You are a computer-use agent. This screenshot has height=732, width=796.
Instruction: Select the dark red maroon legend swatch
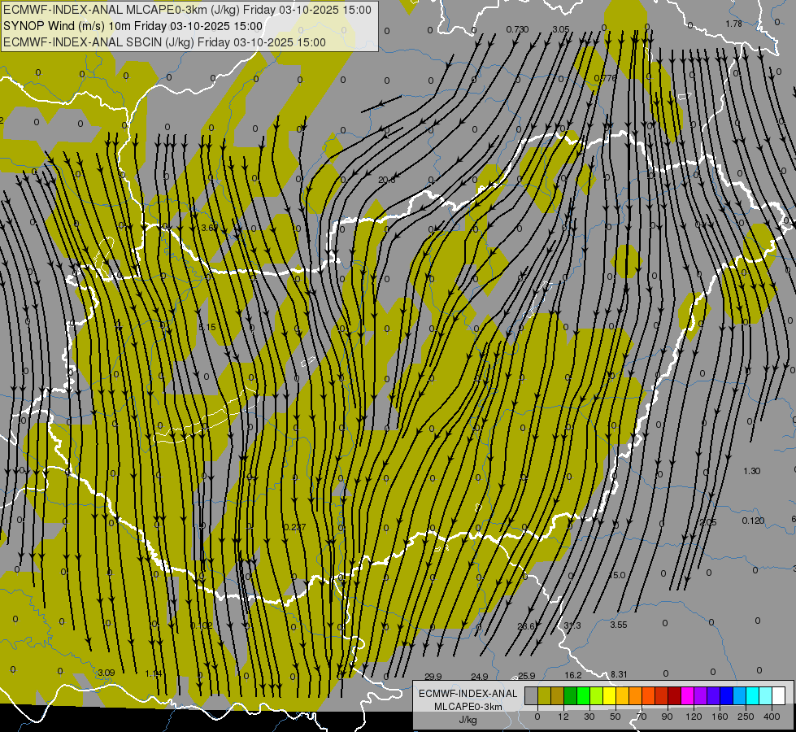click(674, 695)
